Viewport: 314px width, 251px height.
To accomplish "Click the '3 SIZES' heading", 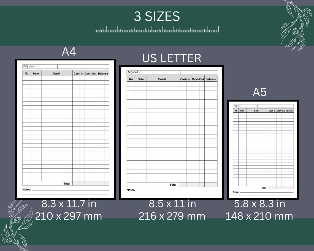I will pyautogui.click(x=157, y=16).
